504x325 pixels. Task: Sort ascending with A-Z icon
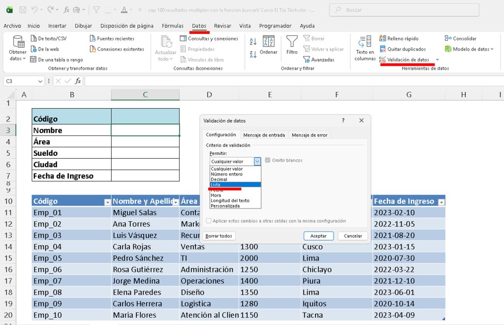[x=253, y=42]
